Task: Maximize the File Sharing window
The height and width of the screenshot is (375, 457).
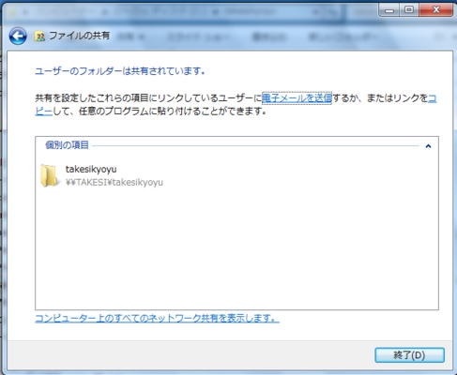Action: coord(409,9)
